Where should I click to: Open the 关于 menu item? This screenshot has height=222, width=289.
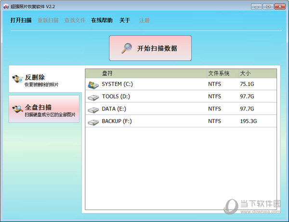125,20
